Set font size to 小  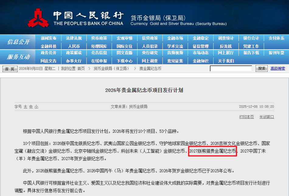click(37, 107)
